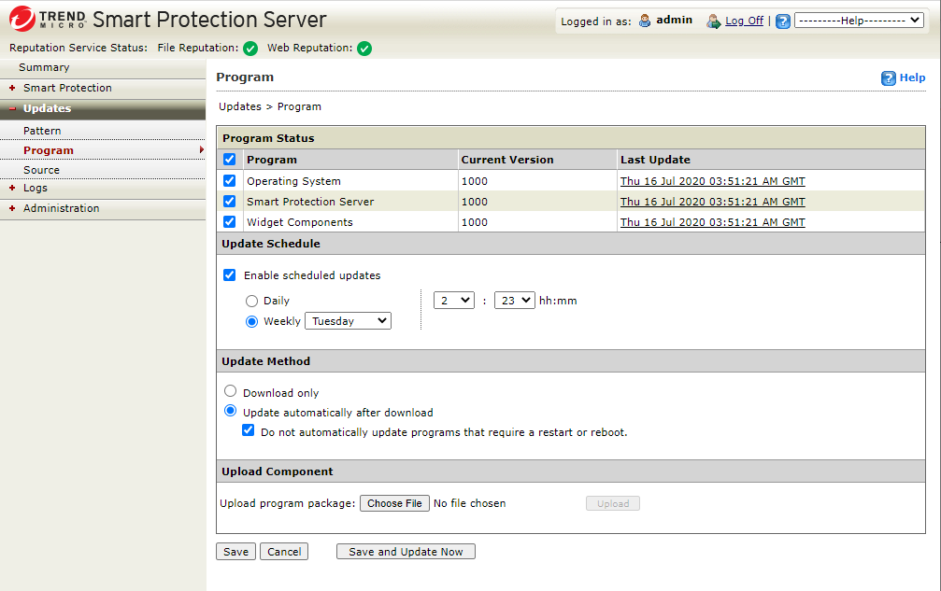Open the Weekly day dropdown showing Tuesday
The width and height of the screenshot is (941, 591).
point(348,321)
